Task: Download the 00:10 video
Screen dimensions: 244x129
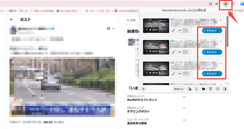Action: (x=210, y=74)
